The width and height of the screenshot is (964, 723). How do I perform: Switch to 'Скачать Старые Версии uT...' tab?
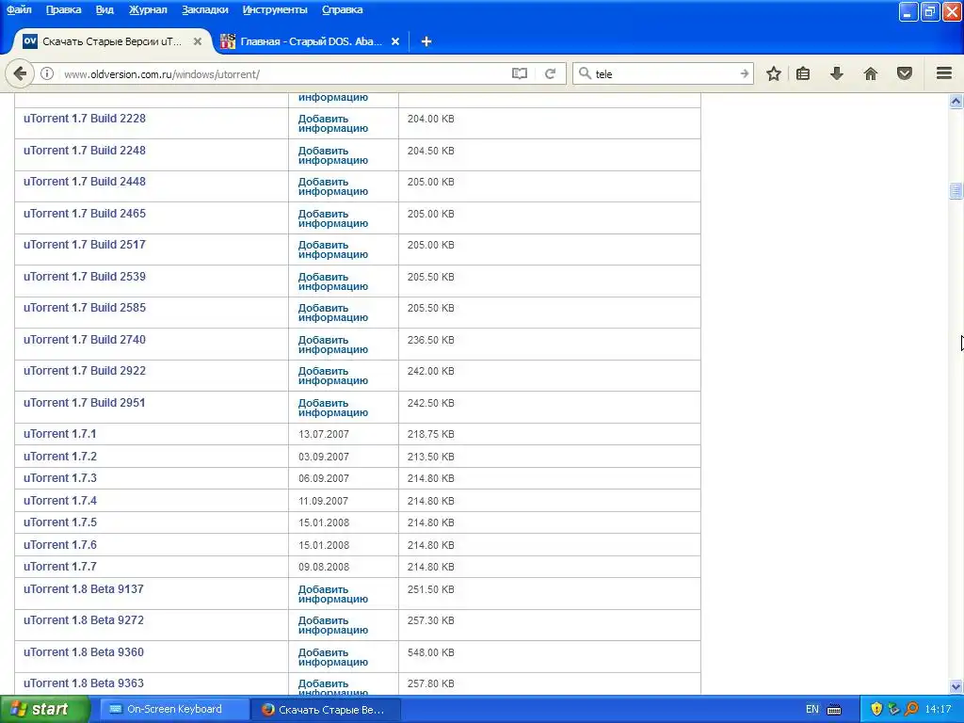[x=112, y=41]
